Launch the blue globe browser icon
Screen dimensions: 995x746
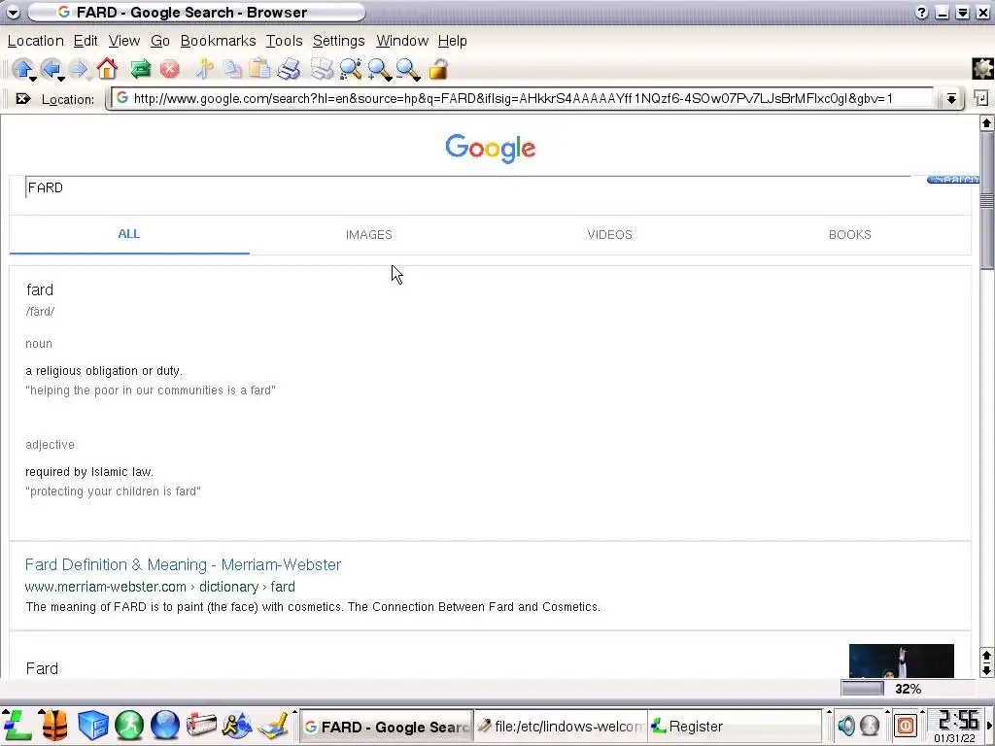coord(165,725)
